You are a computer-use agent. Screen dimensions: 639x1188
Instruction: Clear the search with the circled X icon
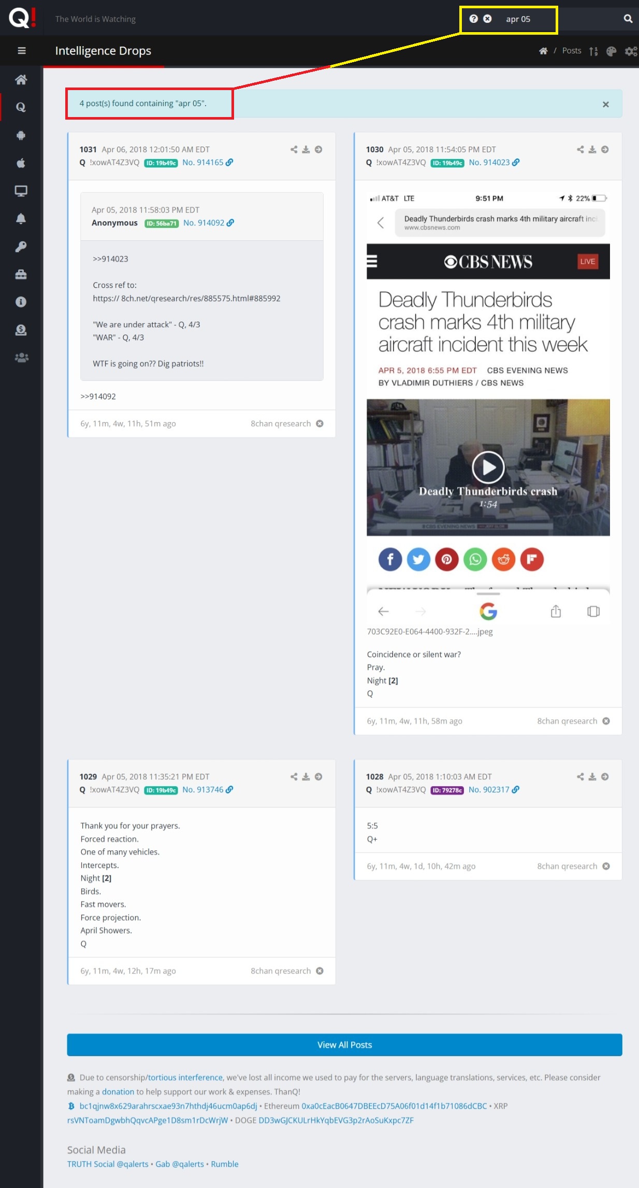(487, 19)
